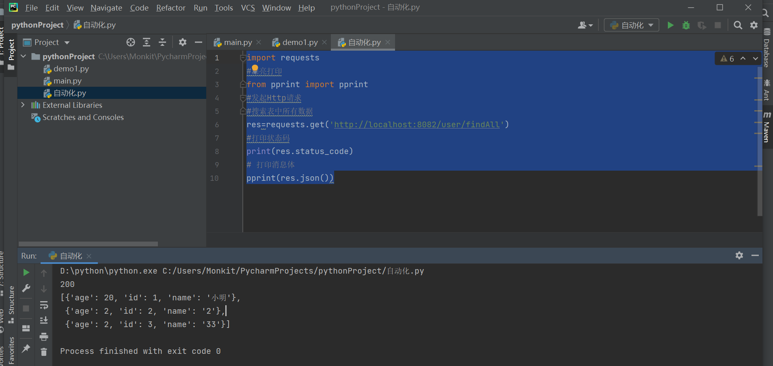The height and width of the screenshot is (366, 773).
Task: Locate the opened file with crosshair icon
Action: tap(130, 42)
